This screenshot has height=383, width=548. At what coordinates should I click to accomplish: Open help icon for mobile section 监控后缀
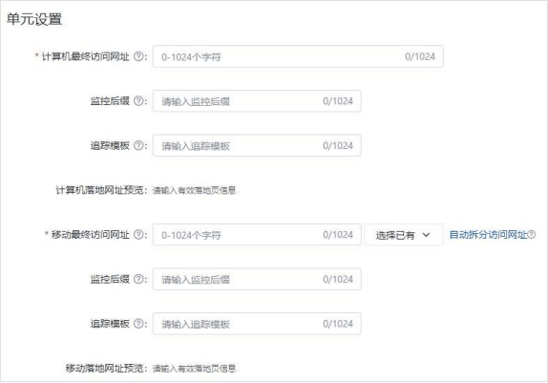[138, 279]
